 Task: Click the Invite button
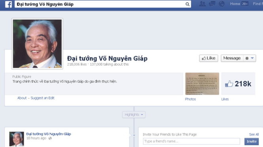click(252, 141)
